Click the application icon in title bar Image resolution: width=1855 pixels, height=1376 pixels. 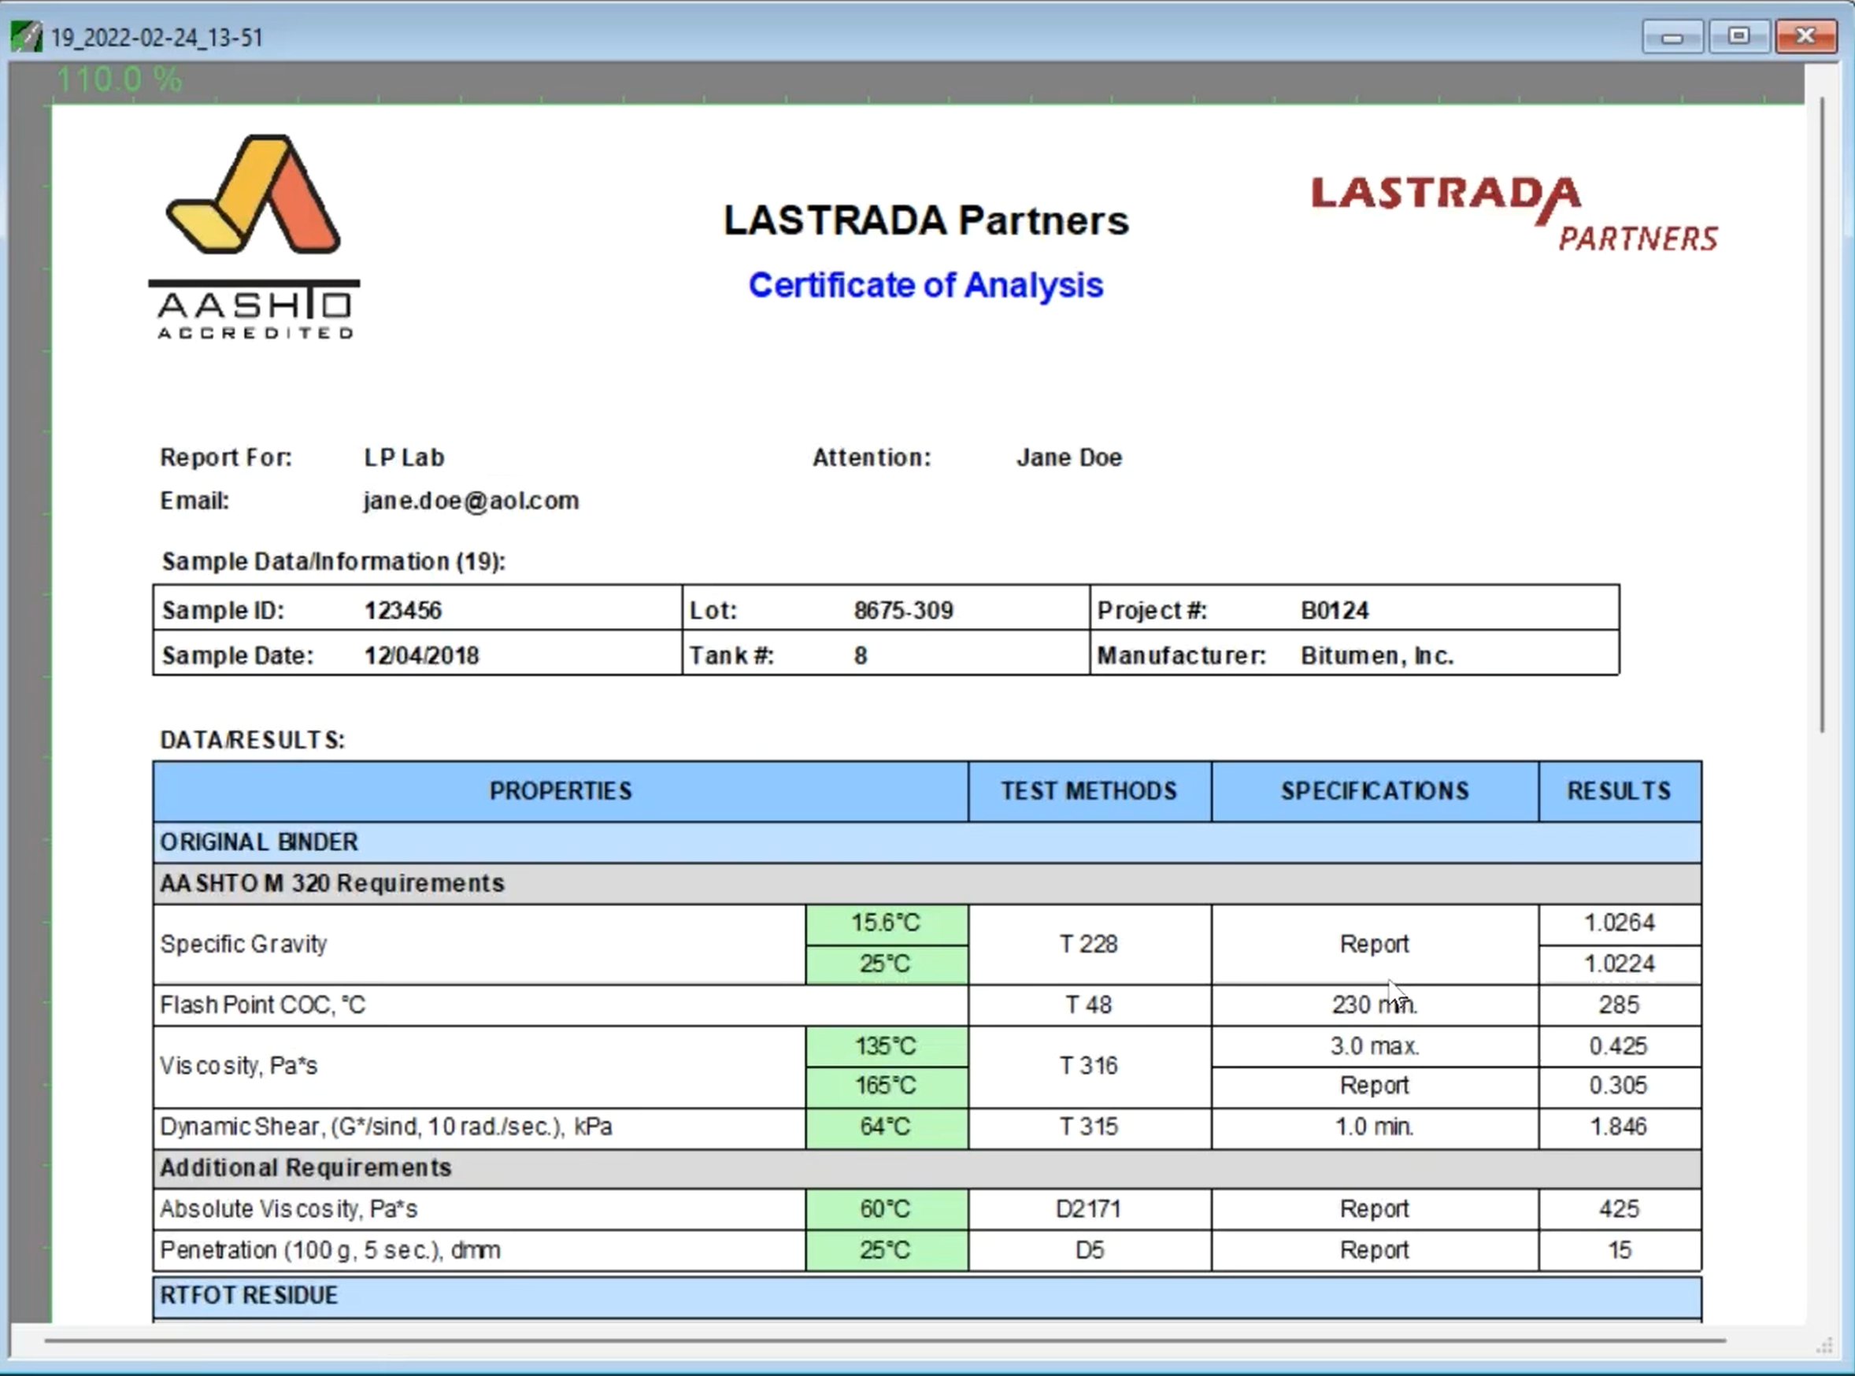(x=26, y=37)
